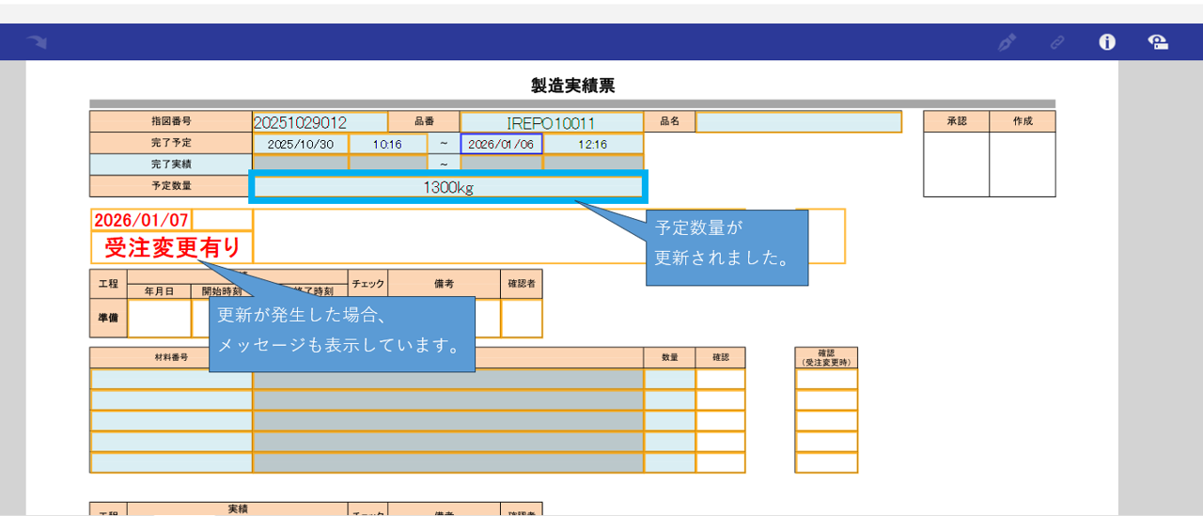Image resolution: width=1203 pixels, height=516 pixels.
Task: Click the 指図番号 field 20251029012
Action: [x=320, y=122]
